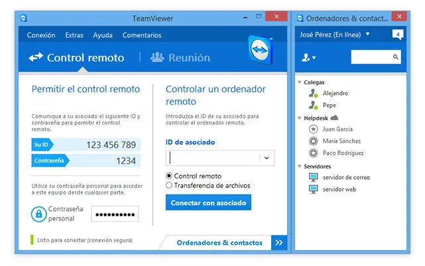The height and width of the screenshot is (266, 425).
Task: Click Paco Rodríguez's star icon
Action: pyautogui.click(x=314, y=153)
